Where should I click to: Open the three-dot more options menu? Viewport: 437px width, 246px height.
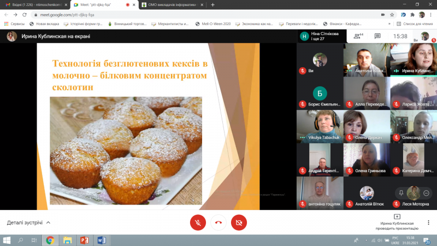(428, 222)
